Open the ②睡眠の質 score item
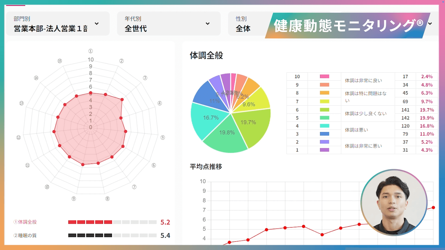This screenshot has width=445, height=250. [25, 236]
